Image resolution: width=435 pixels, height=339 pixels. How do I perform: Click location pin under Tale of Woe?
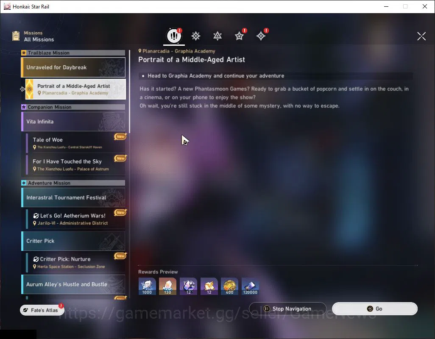point(35,147)
